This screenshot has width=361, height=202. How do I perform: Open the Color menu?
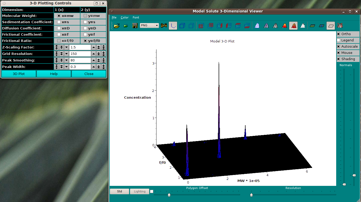125,17
